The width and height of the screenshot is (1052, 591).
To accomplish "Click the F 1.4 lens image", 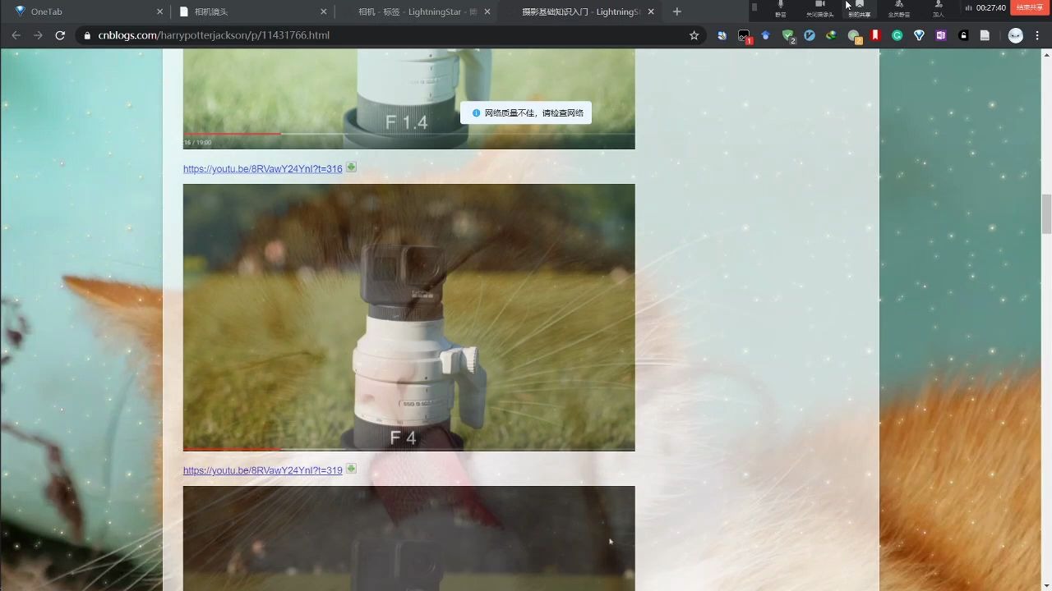I will click(x=408, y=98).
